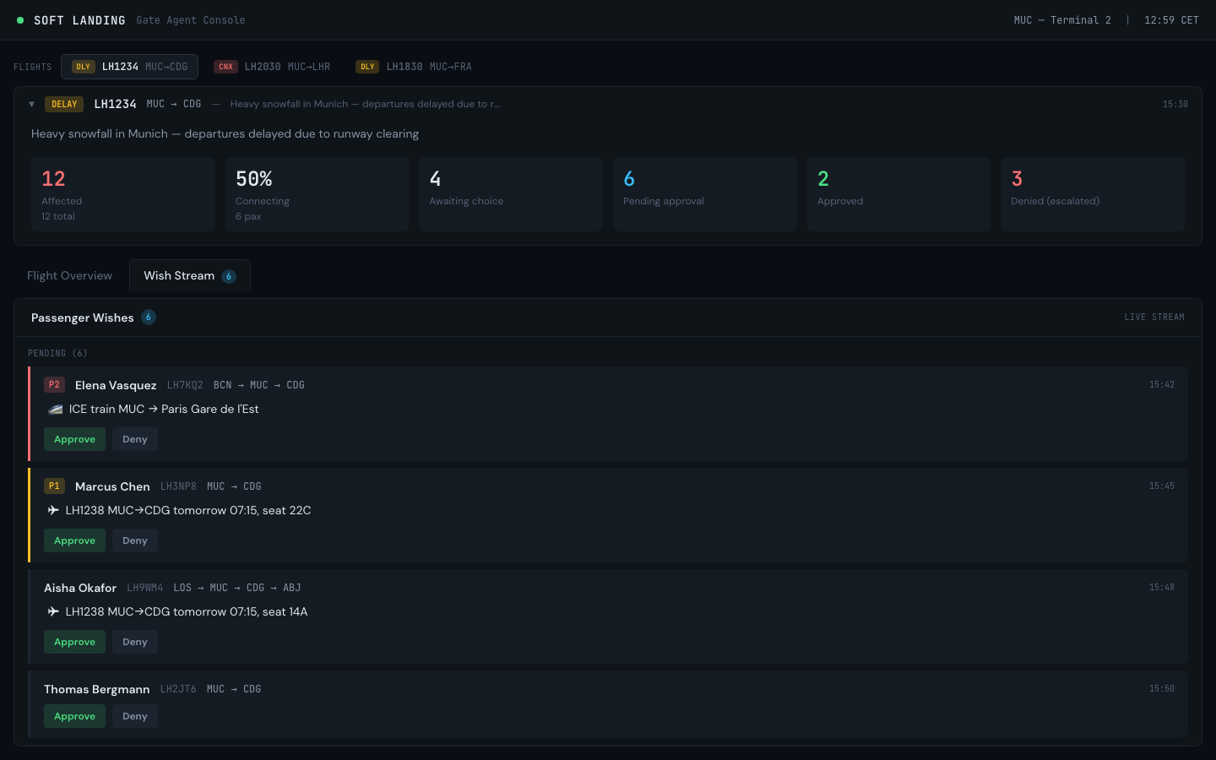Image resolution: width=1216 pixels, height=760 pixels.
Task: Click the blue count badge on Wish Stream
Action: (x=228, y=275)
